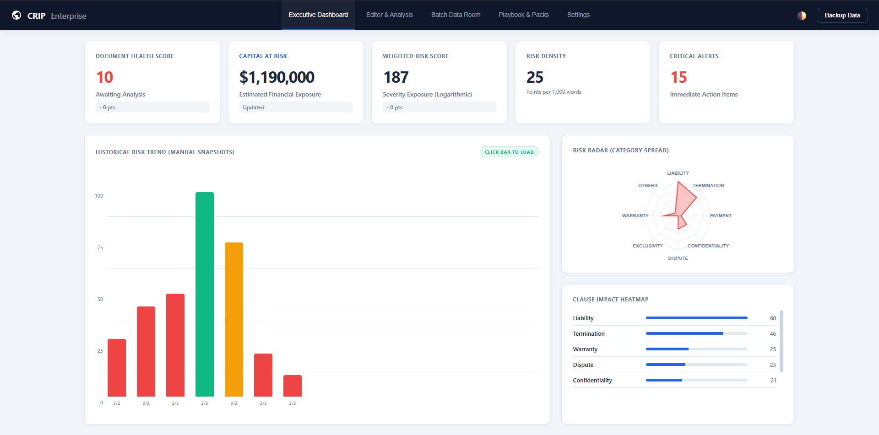Open the Batch Data Room section
The height and width of the screenshot is (435, 879).
(x=456, y=15)
